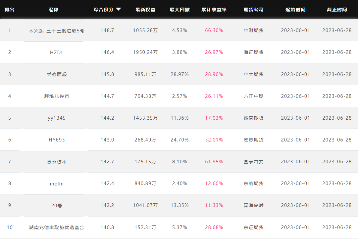Click return rate 32.01%
This screenshot has width=358, height=239.
(x=214, y=139)
